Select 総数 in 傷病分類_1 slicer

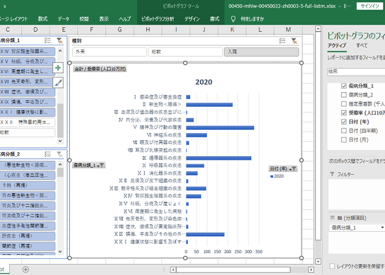(x=27, y=132)
